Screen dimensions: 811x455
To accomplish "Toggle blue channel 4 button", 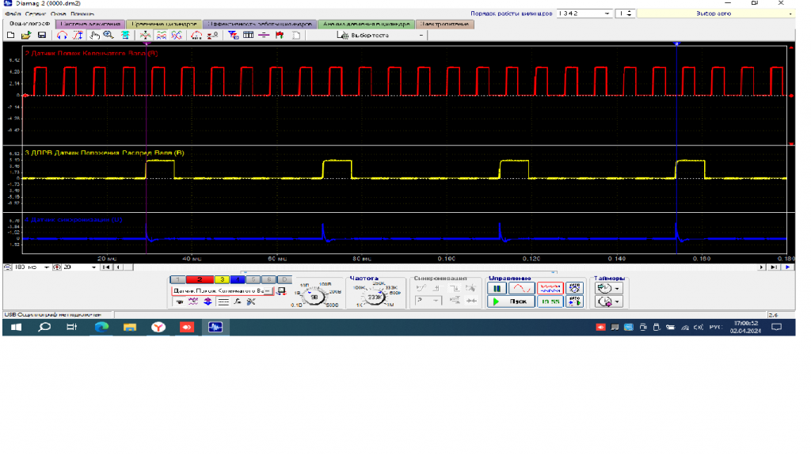I will [x=238, y=279].
